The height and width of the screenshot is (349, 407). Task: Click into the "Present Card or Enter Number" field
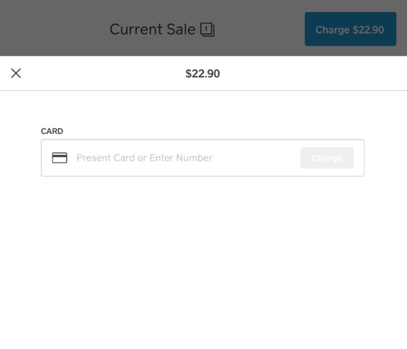click(145, 158)
